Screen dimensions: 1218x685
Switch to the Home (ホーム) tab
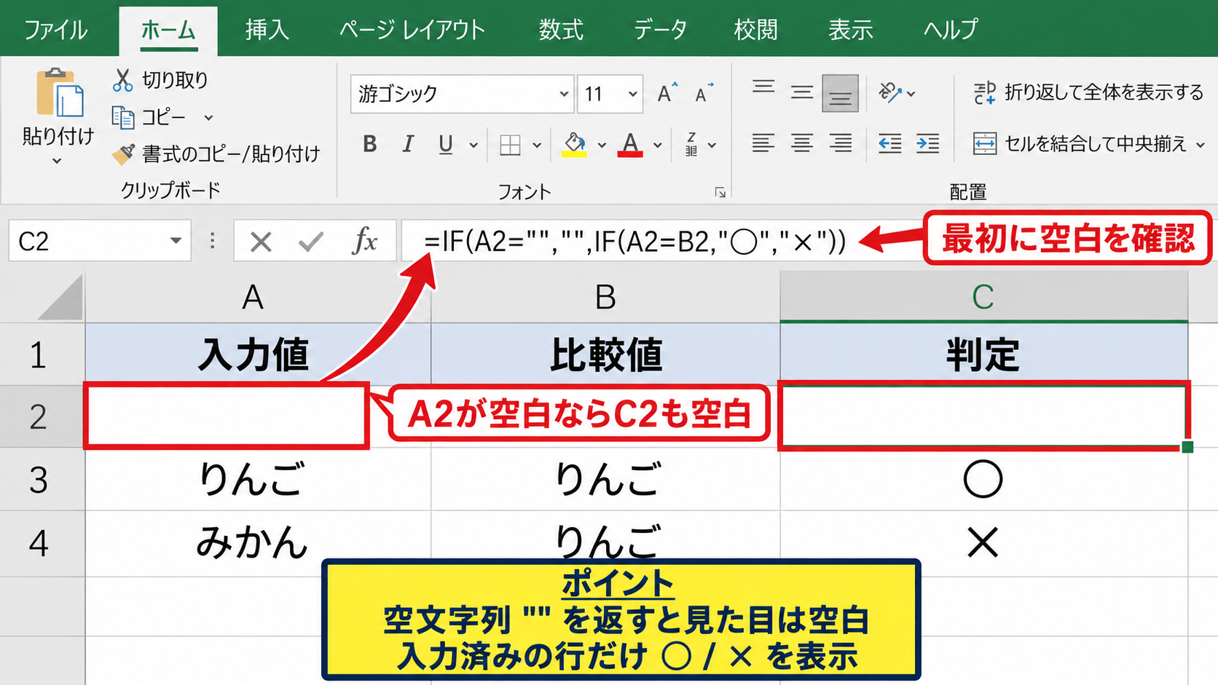(168, 30)
